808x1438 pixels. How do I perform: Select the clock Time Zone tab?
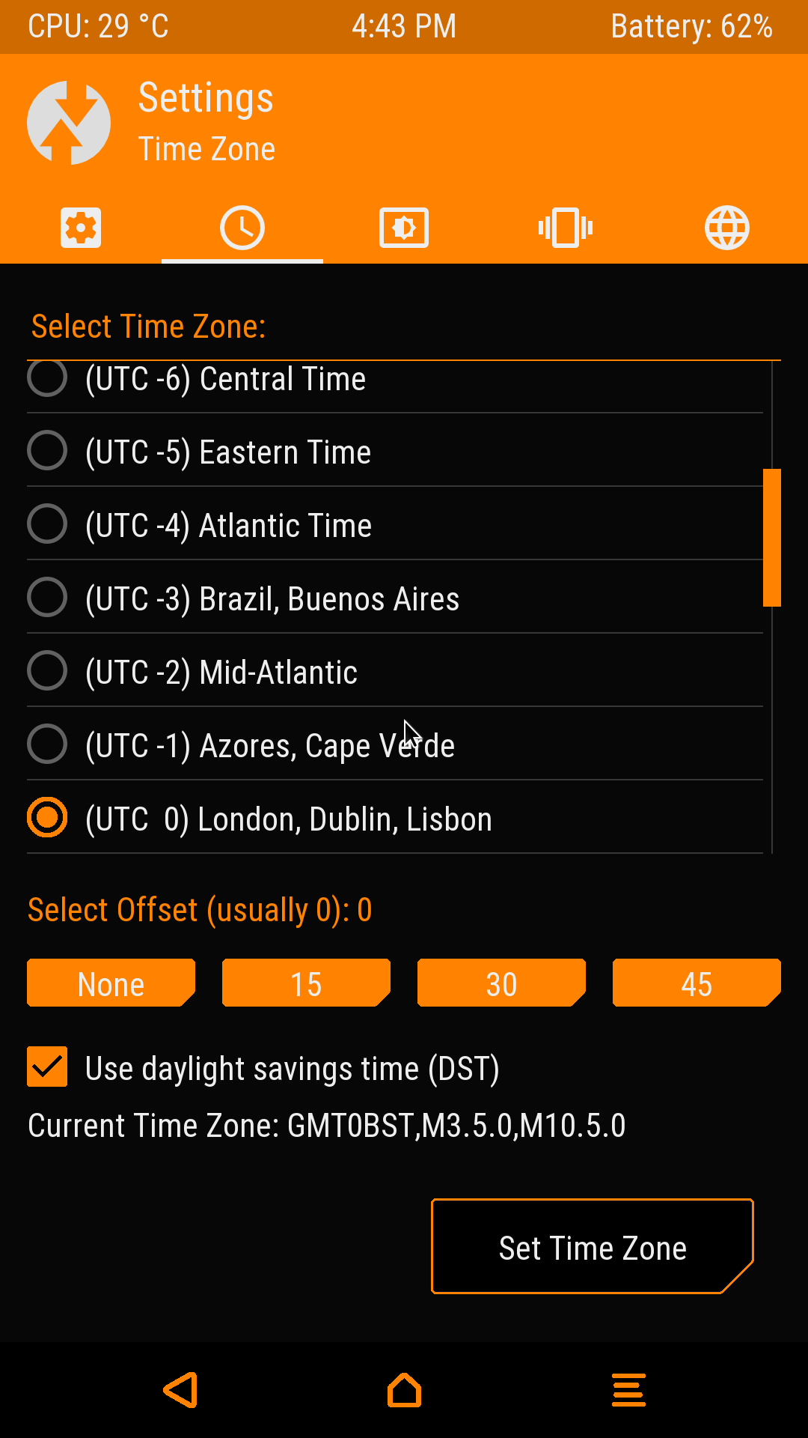[242, 228]
